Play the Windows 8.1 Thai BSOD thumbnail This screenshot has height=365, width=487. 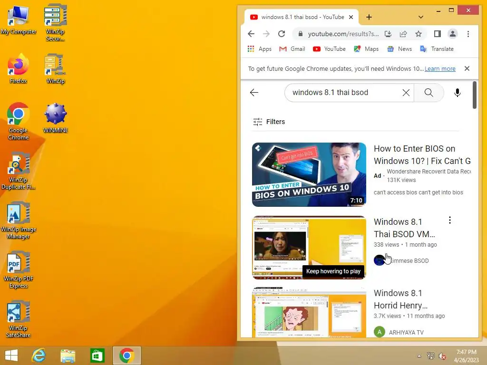point(309,247)
